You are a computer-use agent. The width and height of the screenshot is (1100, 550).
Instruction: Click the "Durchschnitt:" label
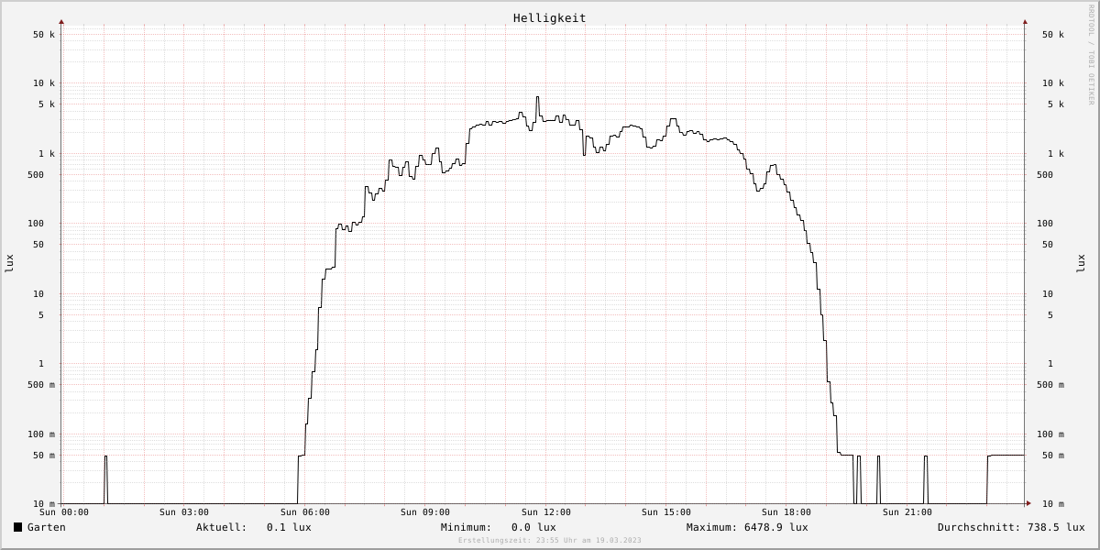pos(978,527)
